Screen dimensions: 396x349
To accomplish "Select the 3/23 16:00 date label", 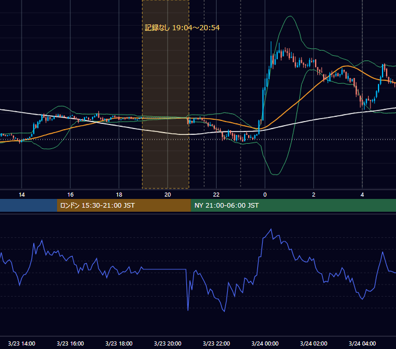I will pos(70,343).
